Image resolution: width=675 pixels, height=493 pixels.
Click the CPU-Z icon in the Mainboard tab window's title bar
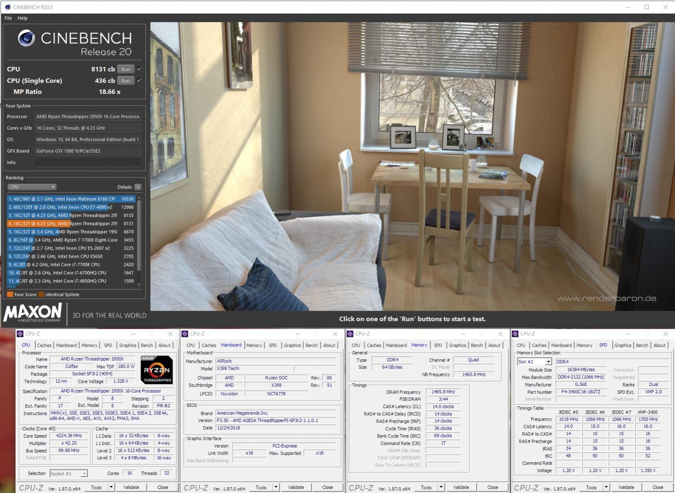coord(185,334)
